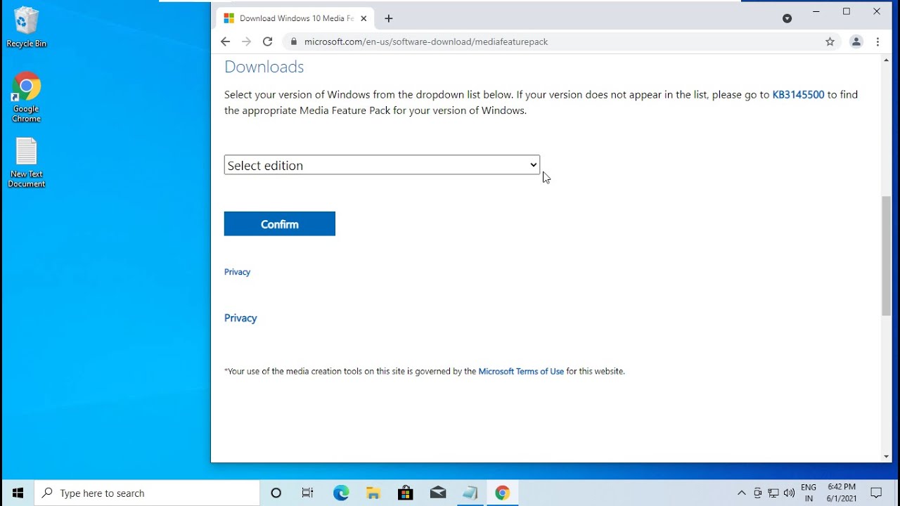900x506 pixels.
Task: Switch to Chrome in the taskbar
Action: 502,493
